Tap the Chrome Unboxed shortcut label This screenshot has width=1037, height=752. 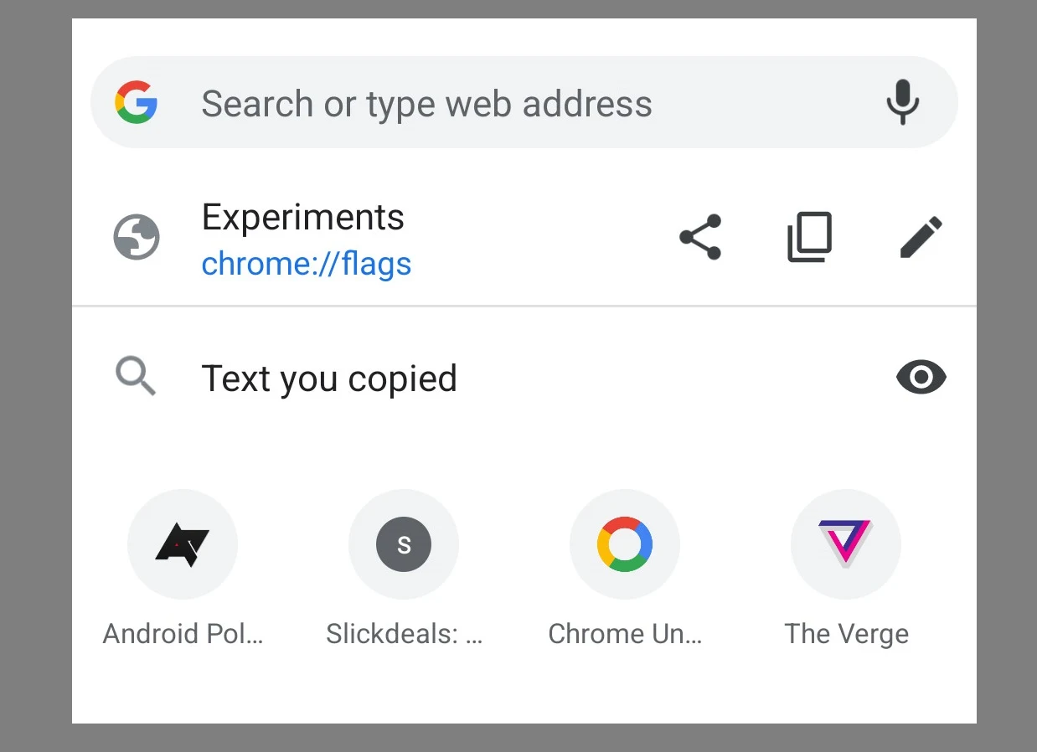coord(625,634)
